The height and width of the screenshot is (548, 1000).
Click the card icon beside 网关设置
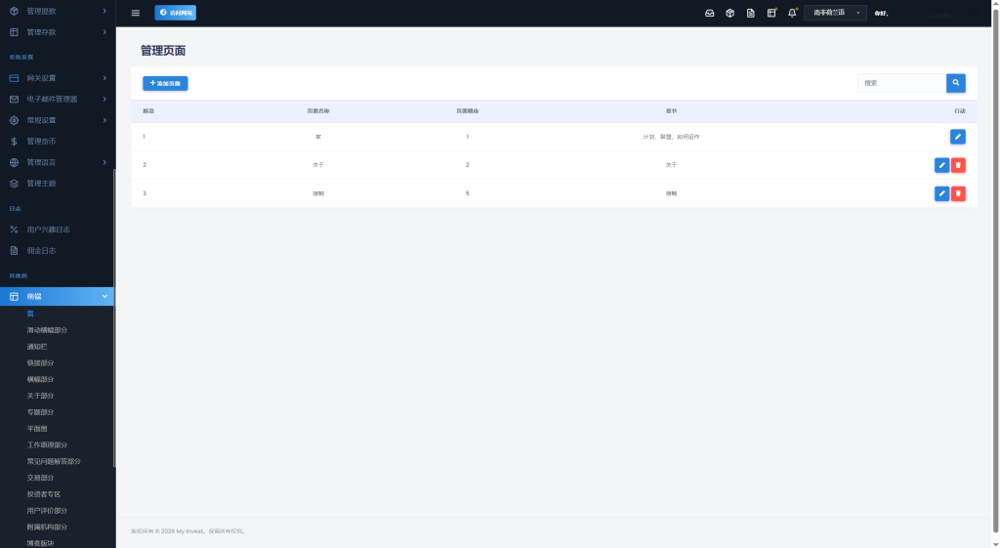pyautogui.click(x=14, y=78)
